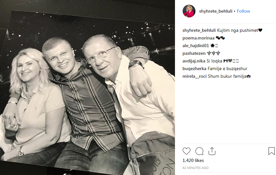Click the 'Kujtim nga pushimet' caption text
The image size is (276, 175).
[237, 30]
